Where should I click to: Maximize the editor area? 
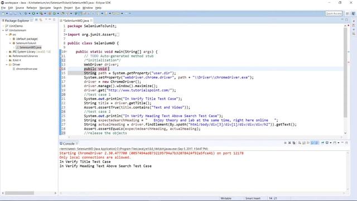(346, 20)
